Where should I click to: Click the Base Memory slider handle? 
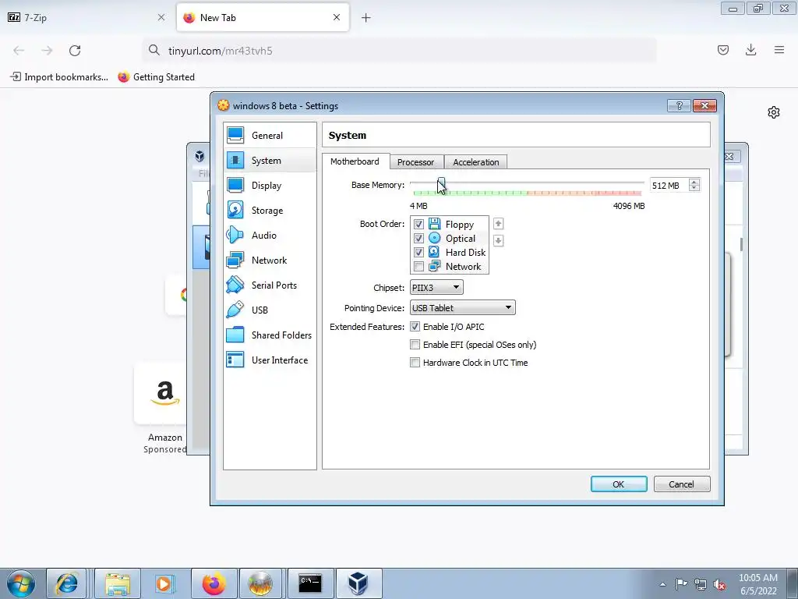click(441, 184)
